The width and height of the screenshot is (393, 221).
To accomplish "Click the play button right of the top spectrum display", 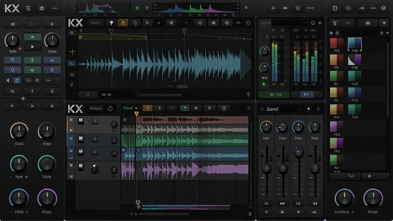I will pyautogui.click(x=246, y=8).
